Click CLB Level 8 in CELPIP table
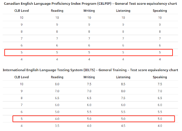 click(x=21, y=31)
